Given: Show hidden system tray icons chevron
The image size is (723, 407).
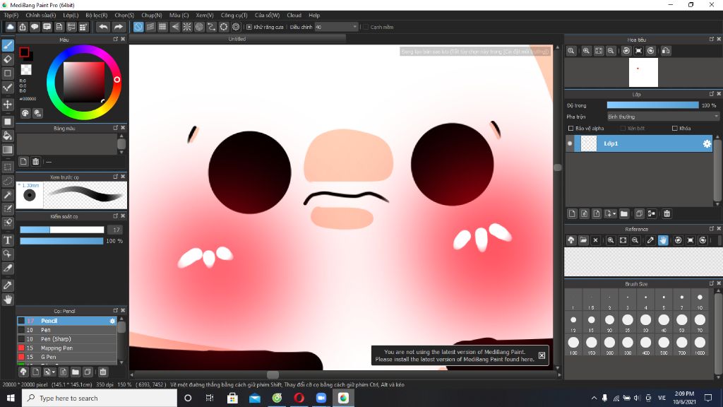Looking at the screenshot, I should coord(594,398).
